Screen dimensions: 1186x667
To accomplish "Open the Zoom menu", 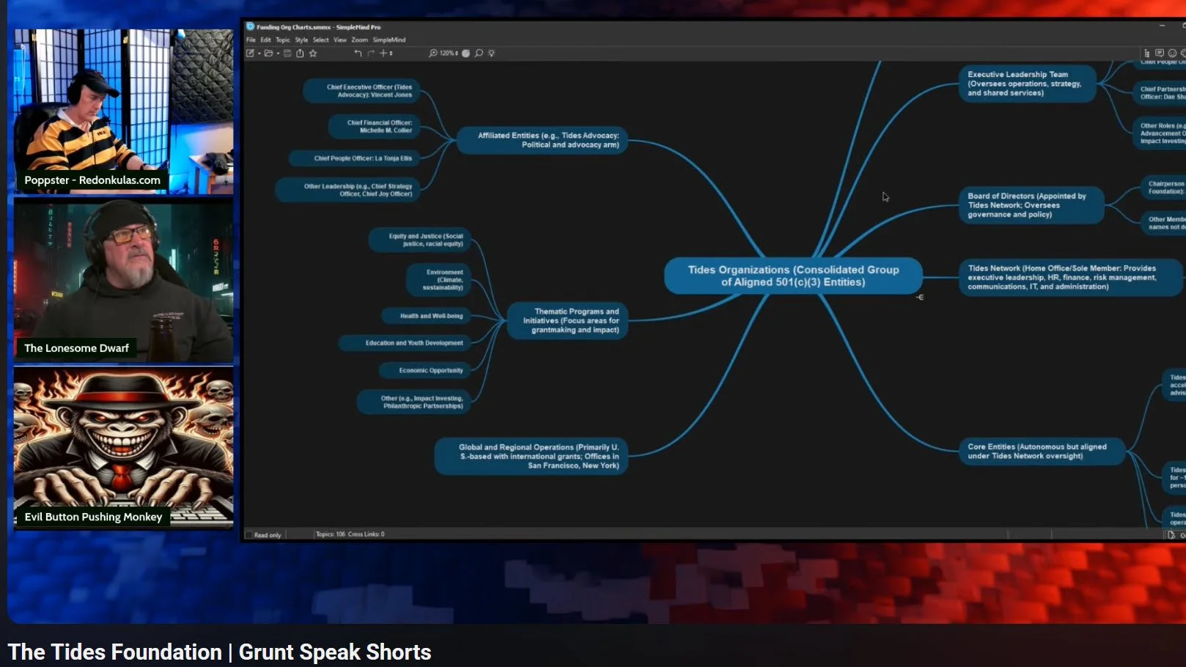I will 359,40.
